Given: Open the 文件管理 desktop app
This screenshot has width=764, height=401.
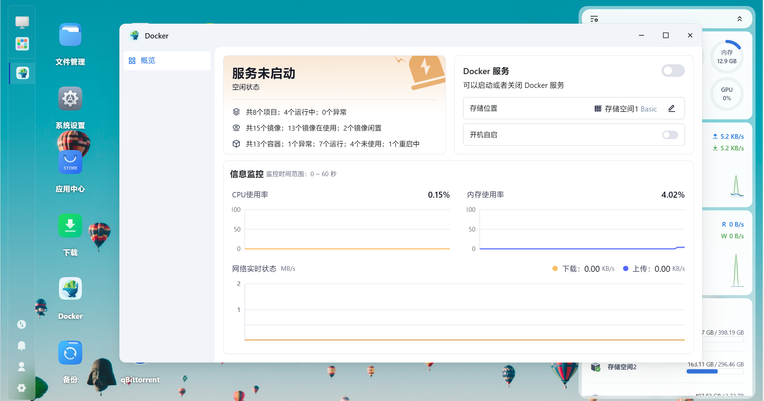Looking at the screenshot, I should 70,35.
